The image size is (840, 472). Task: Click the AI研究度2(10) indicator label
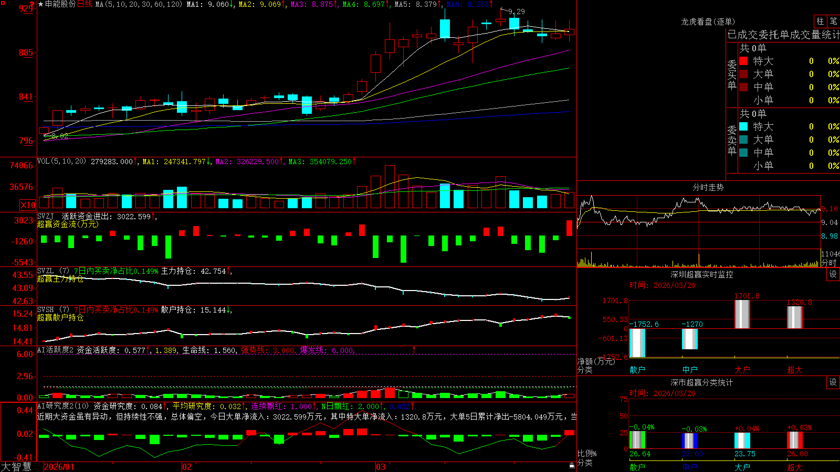(x=63, y=406)
